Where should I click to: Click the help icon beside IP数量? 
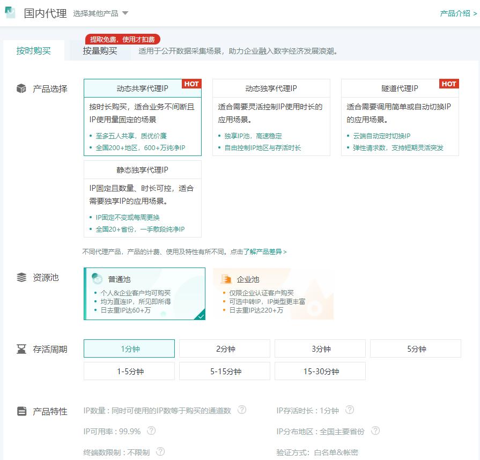pyautogui.click(x=242, y=410)
